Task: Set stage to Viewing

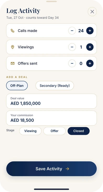Action: coord(30,131)
